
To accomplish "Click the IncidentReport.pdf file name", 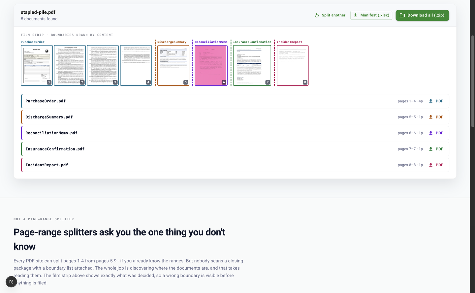I will tap(47, 165).
